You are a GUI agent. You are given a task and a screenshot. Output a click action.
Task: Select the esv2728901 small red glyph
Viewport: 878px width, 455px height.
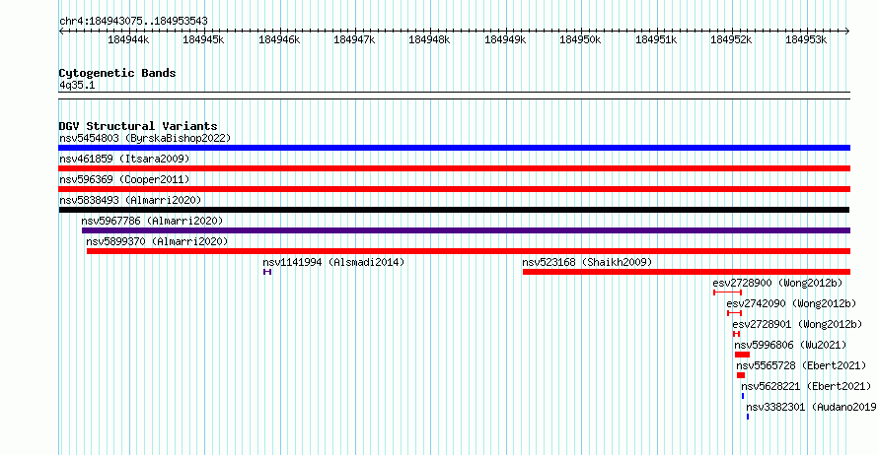click(x=736, y=334)
